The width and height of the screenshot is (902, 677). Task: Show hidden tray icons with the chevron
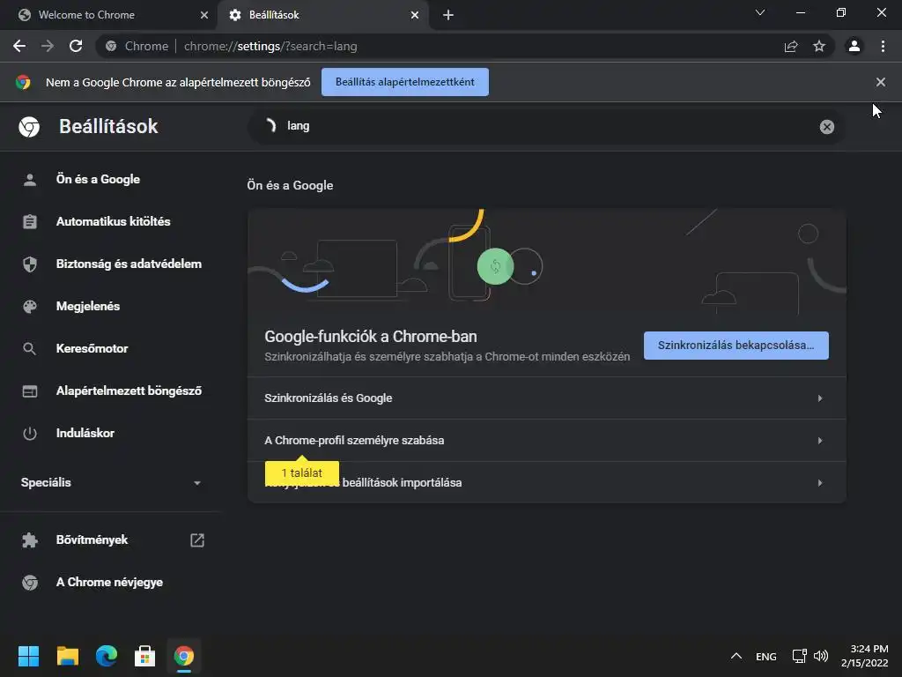736,656
